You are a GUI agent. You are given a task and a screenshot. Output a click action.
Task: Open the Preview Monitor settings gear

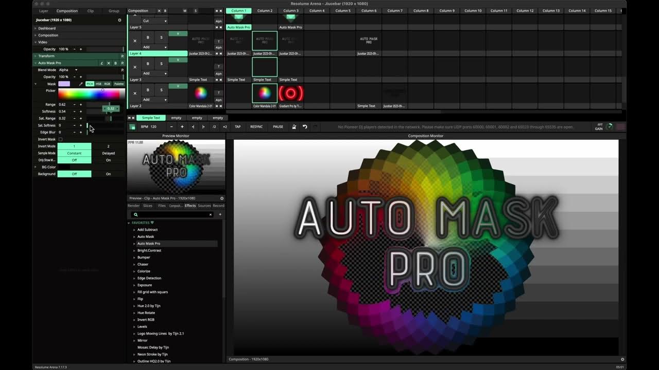pyautogui.click(x=222, y=198)
